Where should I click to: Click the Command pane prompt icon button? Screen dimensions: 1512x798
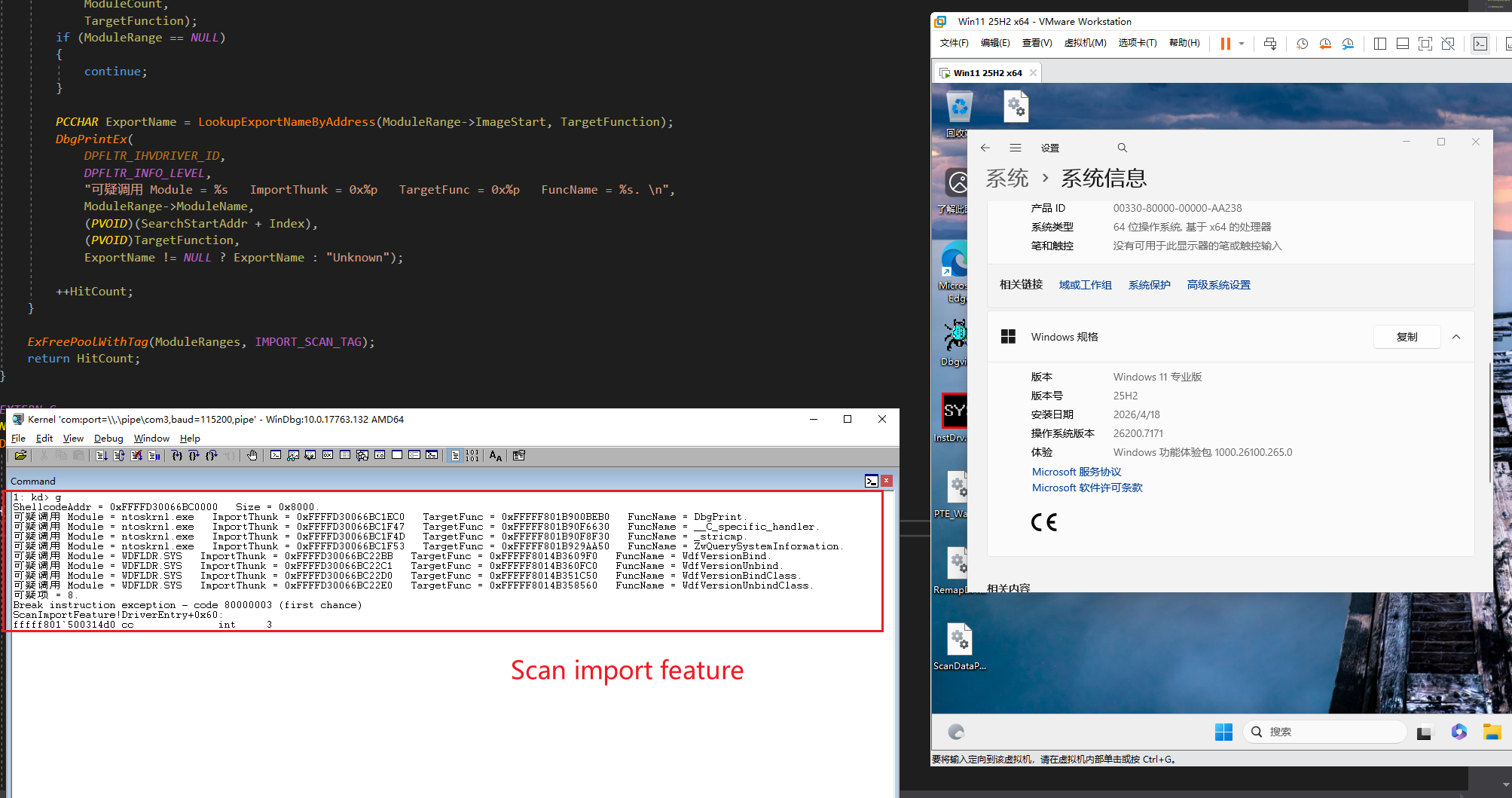coord(872,481)
